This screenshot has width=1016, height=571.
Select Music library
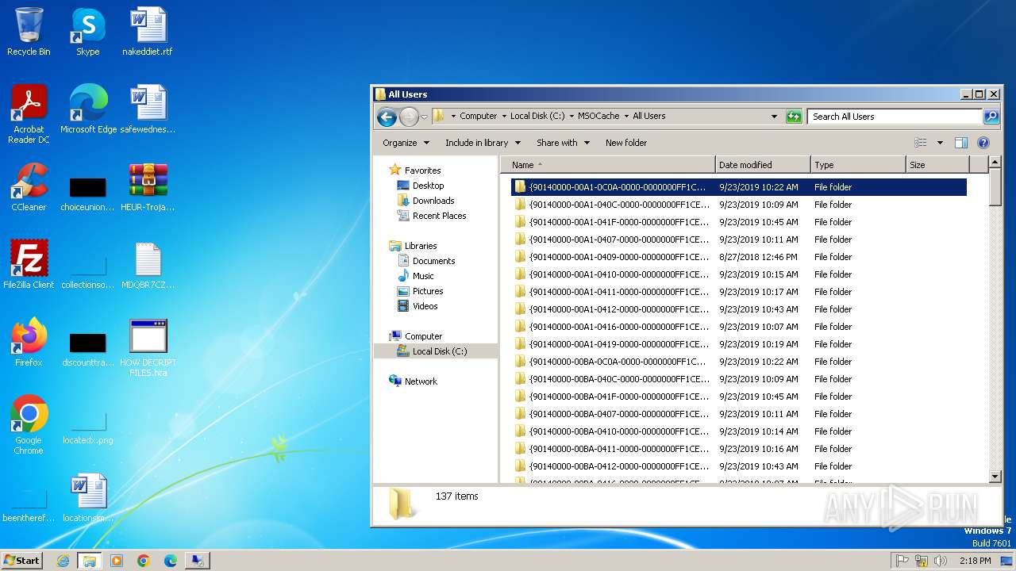pos(423,276)
